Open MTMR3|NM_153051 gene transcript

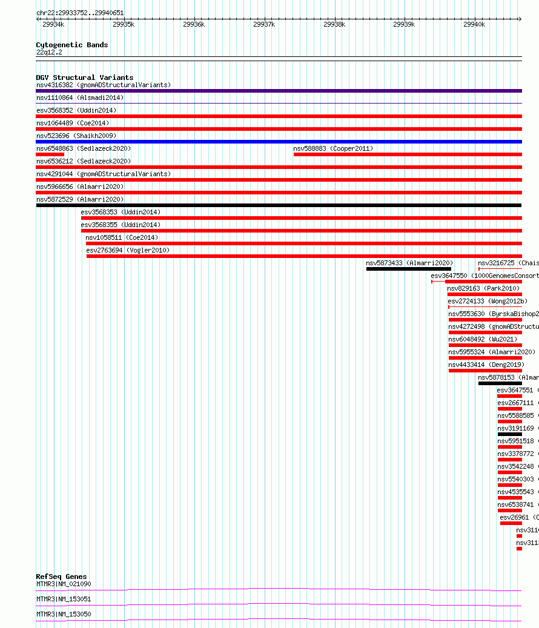point(64,599)
